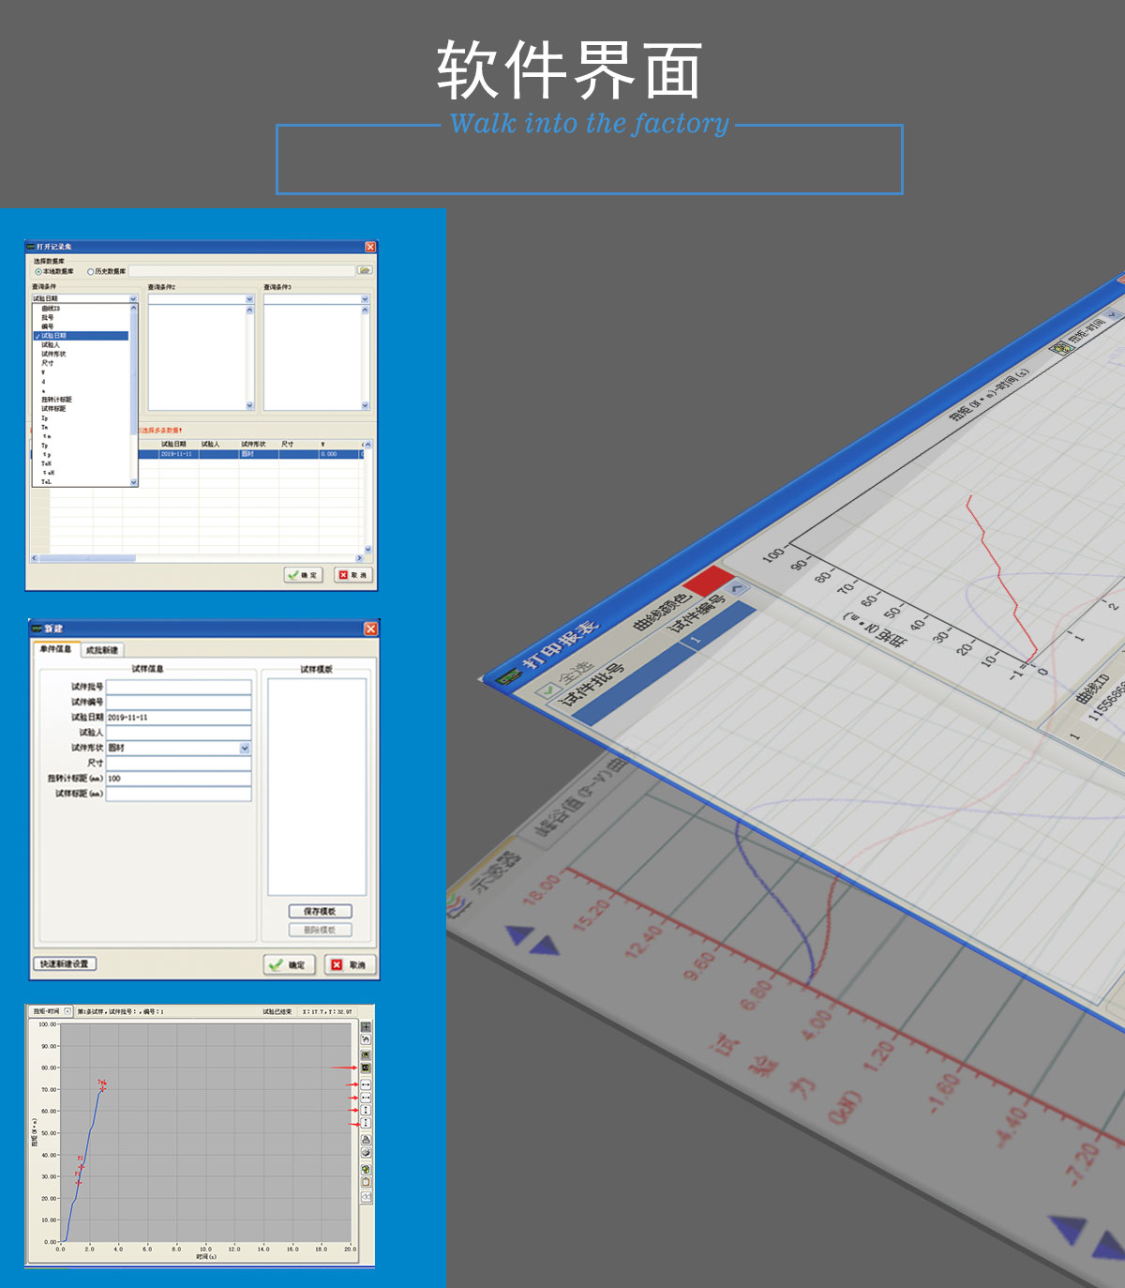This screenshot has width=1125, height=1288.
Task: Choose 扭转计标距 in the open dropdown list
Action: [56, 400]
